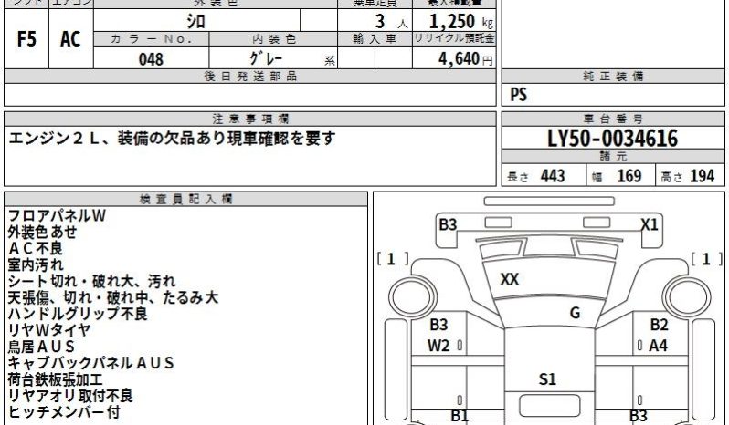Screen dimensions: 729x425
Task: Select the AC不良 note line
Action: (35, 248)
